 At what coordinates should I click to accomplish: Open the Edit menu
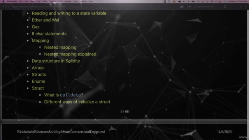[x=26, y=2]
